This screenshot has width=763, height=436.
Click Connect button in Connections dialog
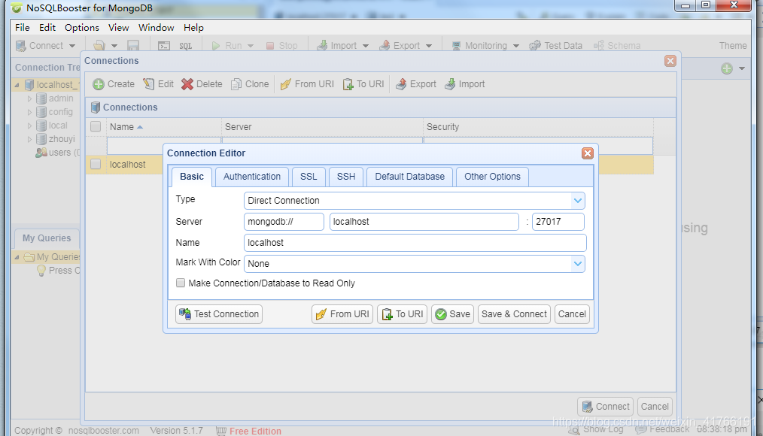pyautogui.click(x=605, y=407)
